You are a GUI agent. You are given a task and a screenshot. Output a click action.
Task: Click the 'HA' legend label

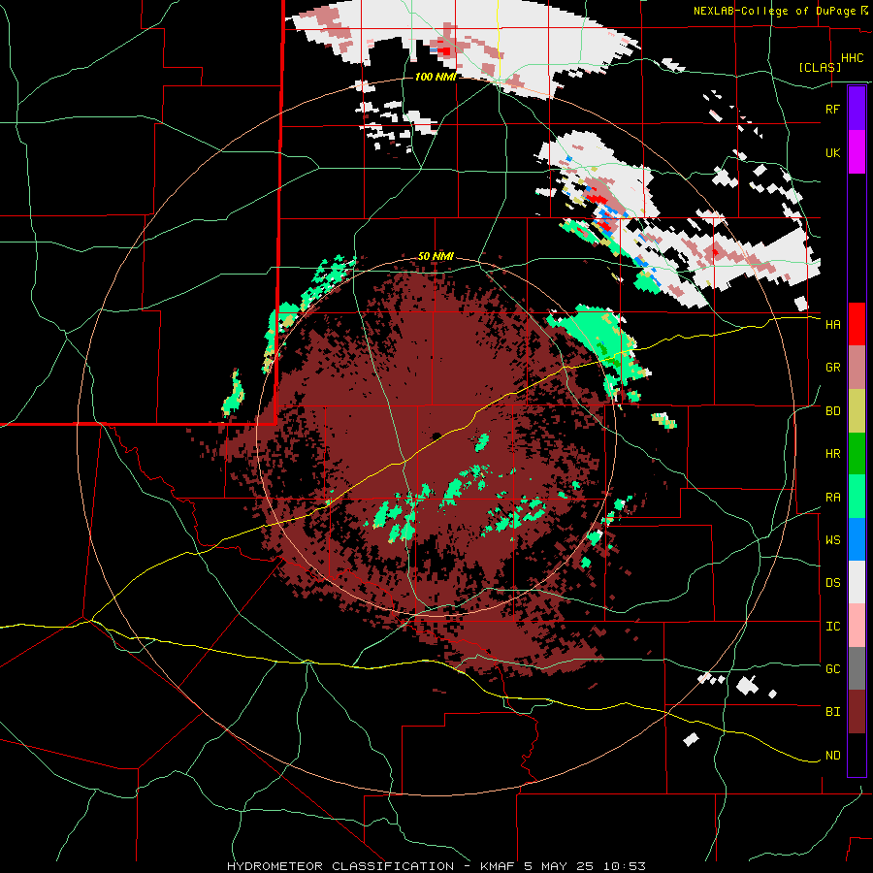coord(832,325)
